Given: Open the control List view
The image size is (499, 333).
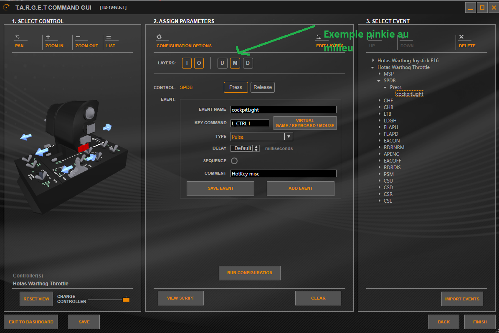Looking at the screenshot, I should point(111,41).
